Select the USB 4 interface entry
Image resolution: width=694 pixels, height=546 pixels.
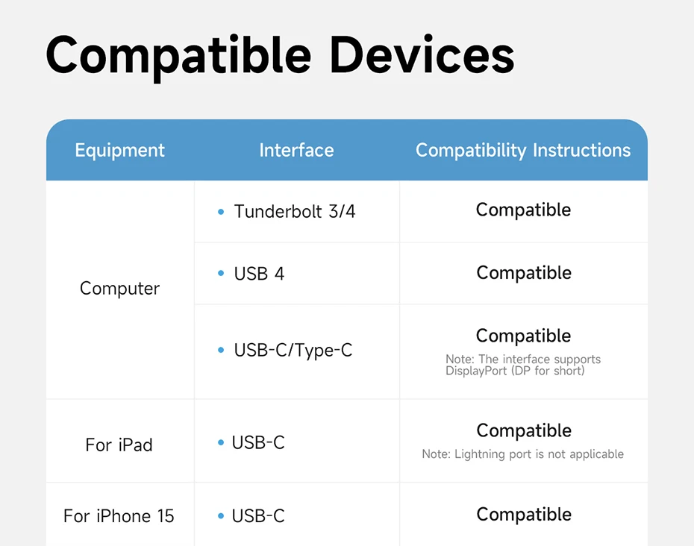[259, 274]
